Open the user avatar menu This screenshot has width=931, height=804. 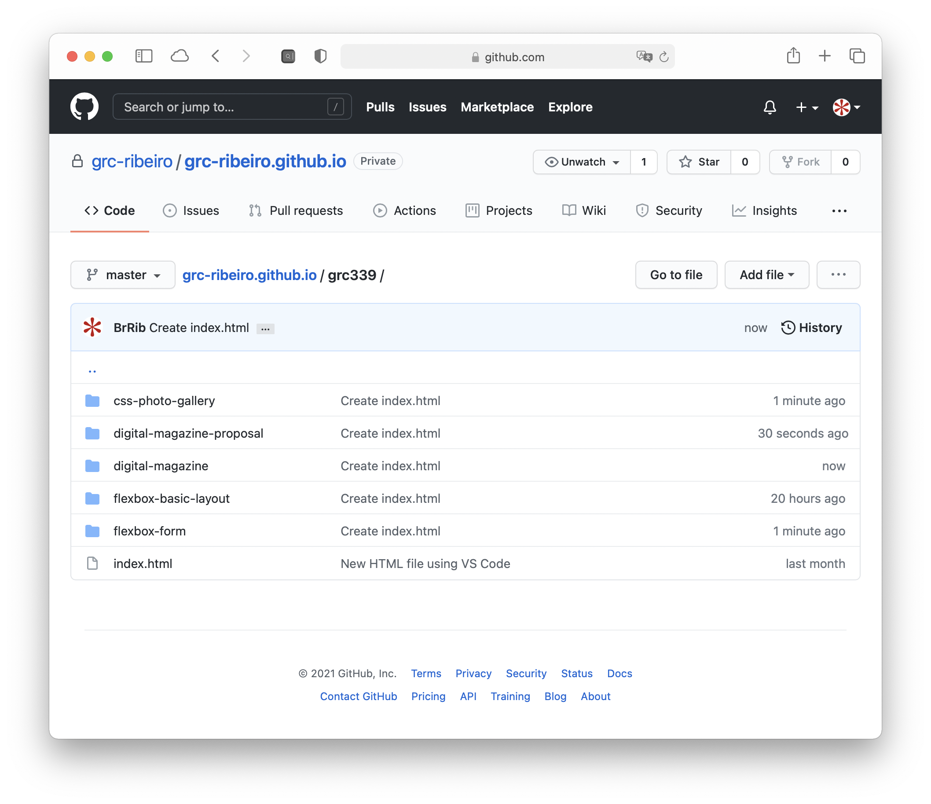tap(846, 107)
